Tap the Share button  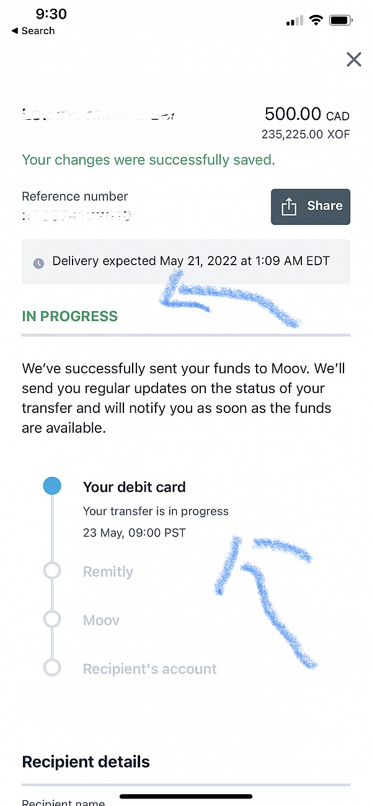tap(311, 206)
